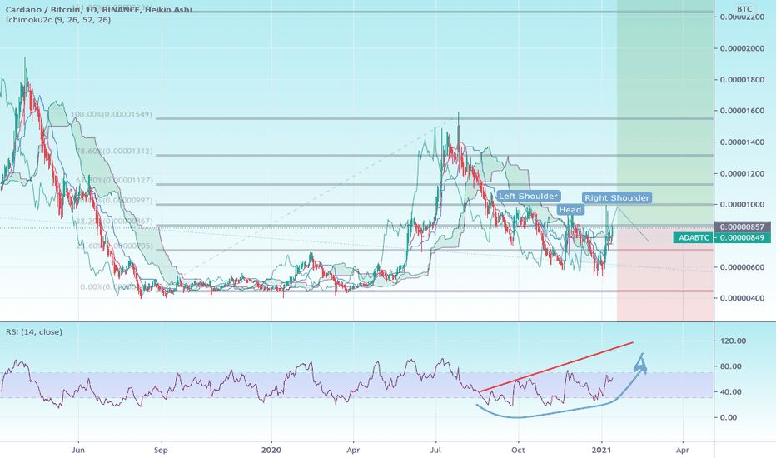This screenshot has width=776, height=458.
Task: Click the 0.00000400 price axis value
Action: pyautogui.click(x=743, y=298)
